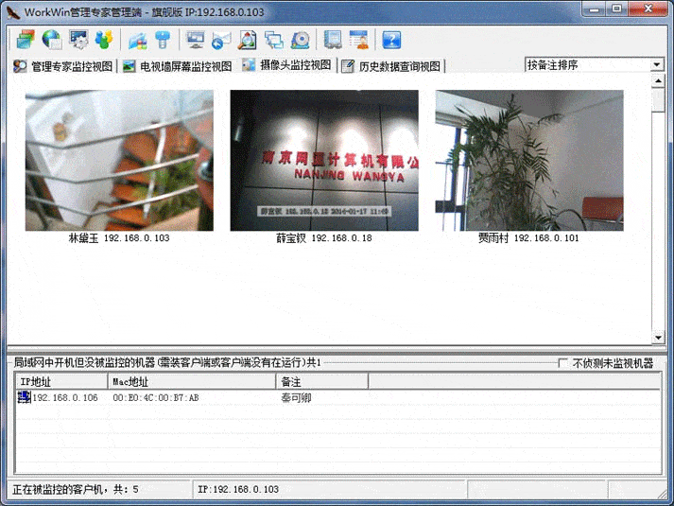Click the landscape icon on 电视墙屏幕监控视图 tab
The width and height of the screenshot is (674, 506).
coord(129,66)
